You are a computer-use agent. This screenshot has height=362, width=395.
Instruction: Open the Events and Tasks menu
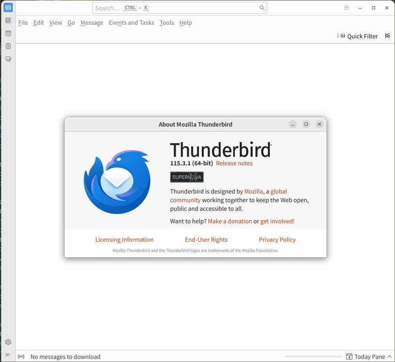pyautogui.click(x=131, y=23)
